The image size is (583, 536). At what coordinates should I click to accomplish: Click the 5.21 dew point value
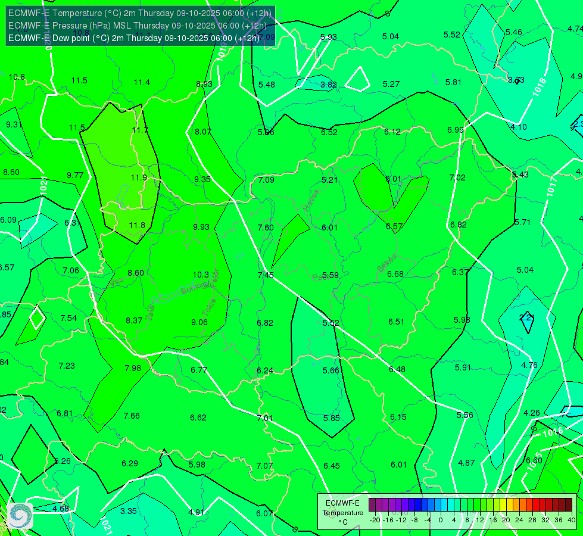329,180
